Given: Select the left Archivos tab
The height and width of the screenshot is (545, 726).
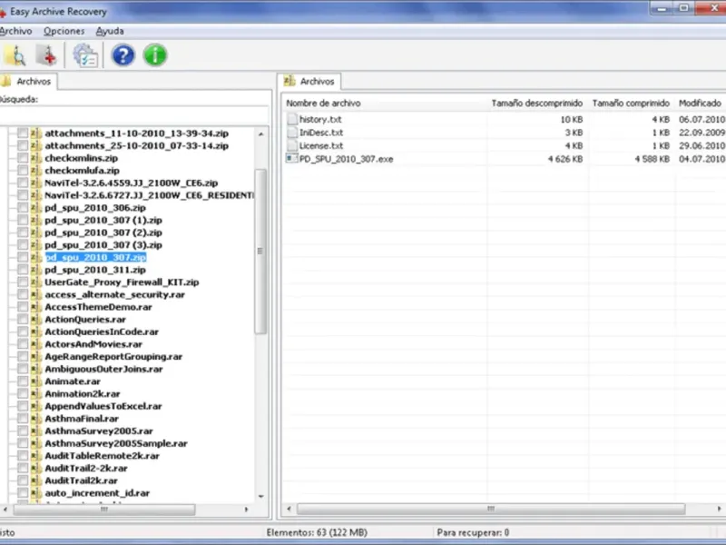Looking at the screenshot, I should 28,81.
